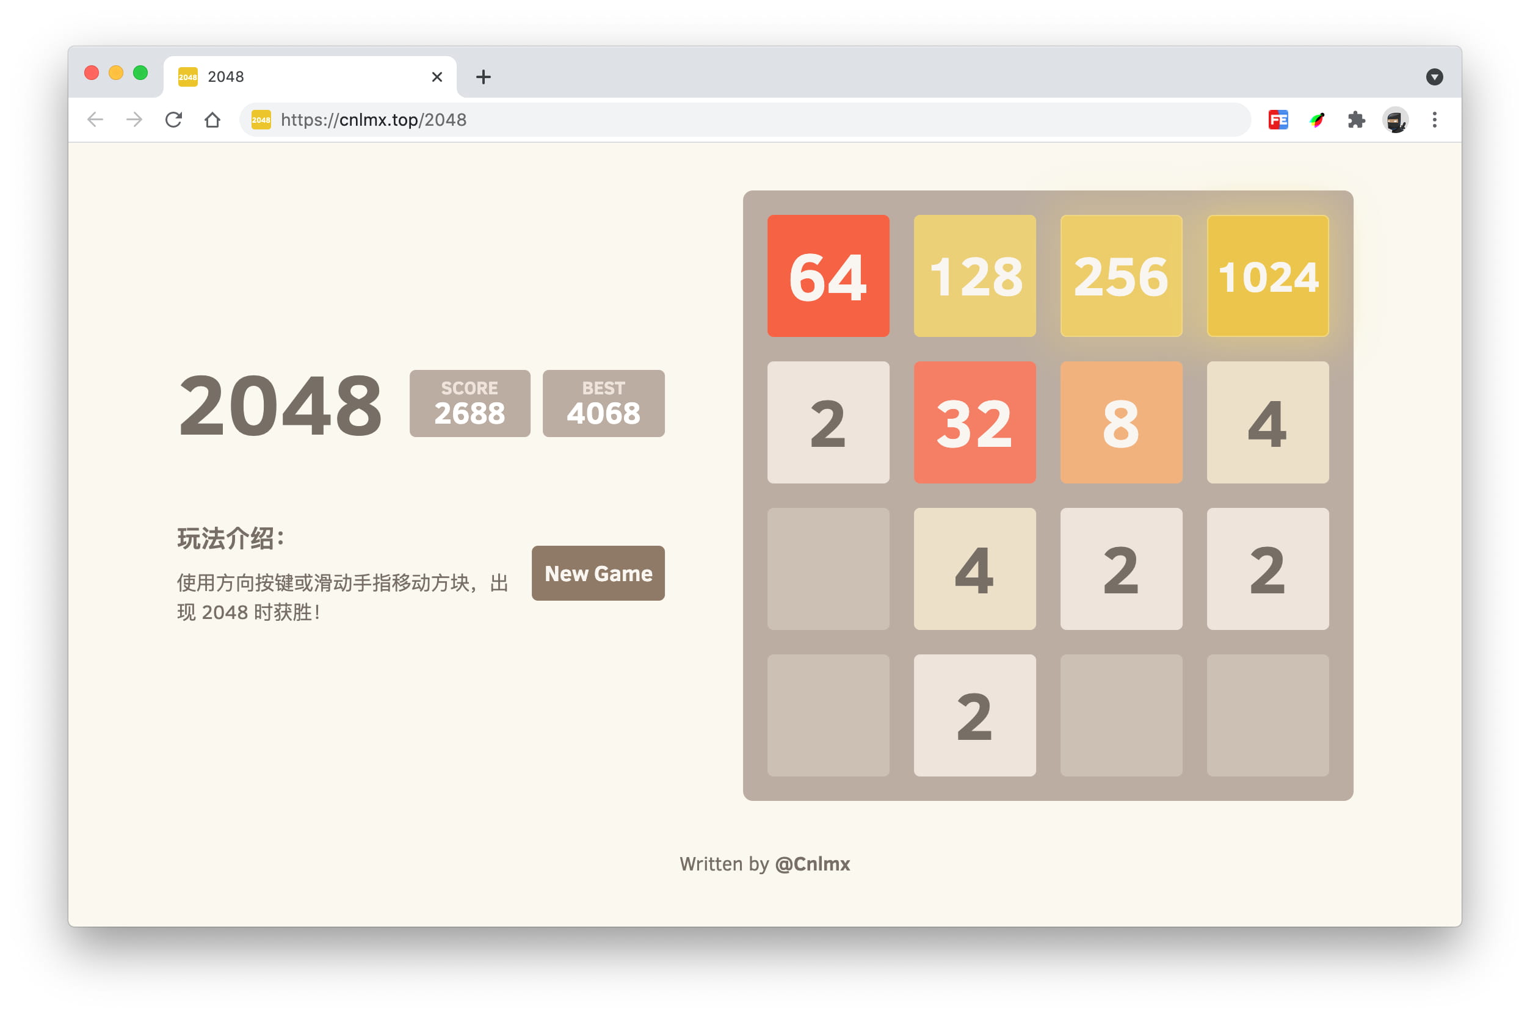
Task: Click the browser forward arrow
Action: point(134,120)
